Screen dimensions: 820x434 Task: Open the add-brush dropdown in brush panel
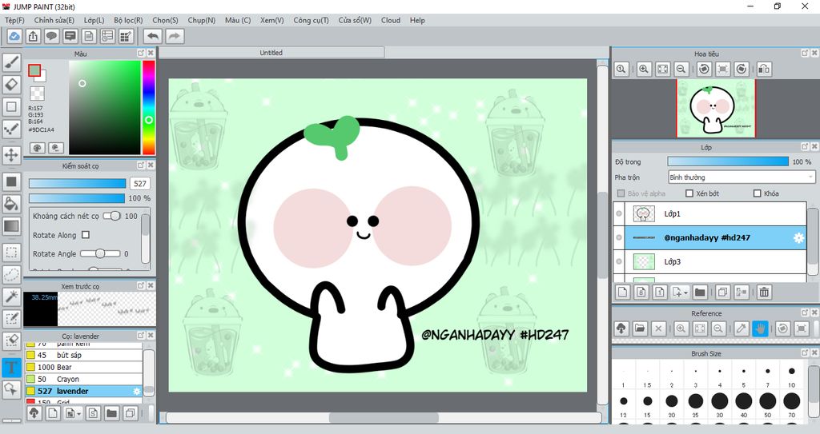[x=78, y=414]
